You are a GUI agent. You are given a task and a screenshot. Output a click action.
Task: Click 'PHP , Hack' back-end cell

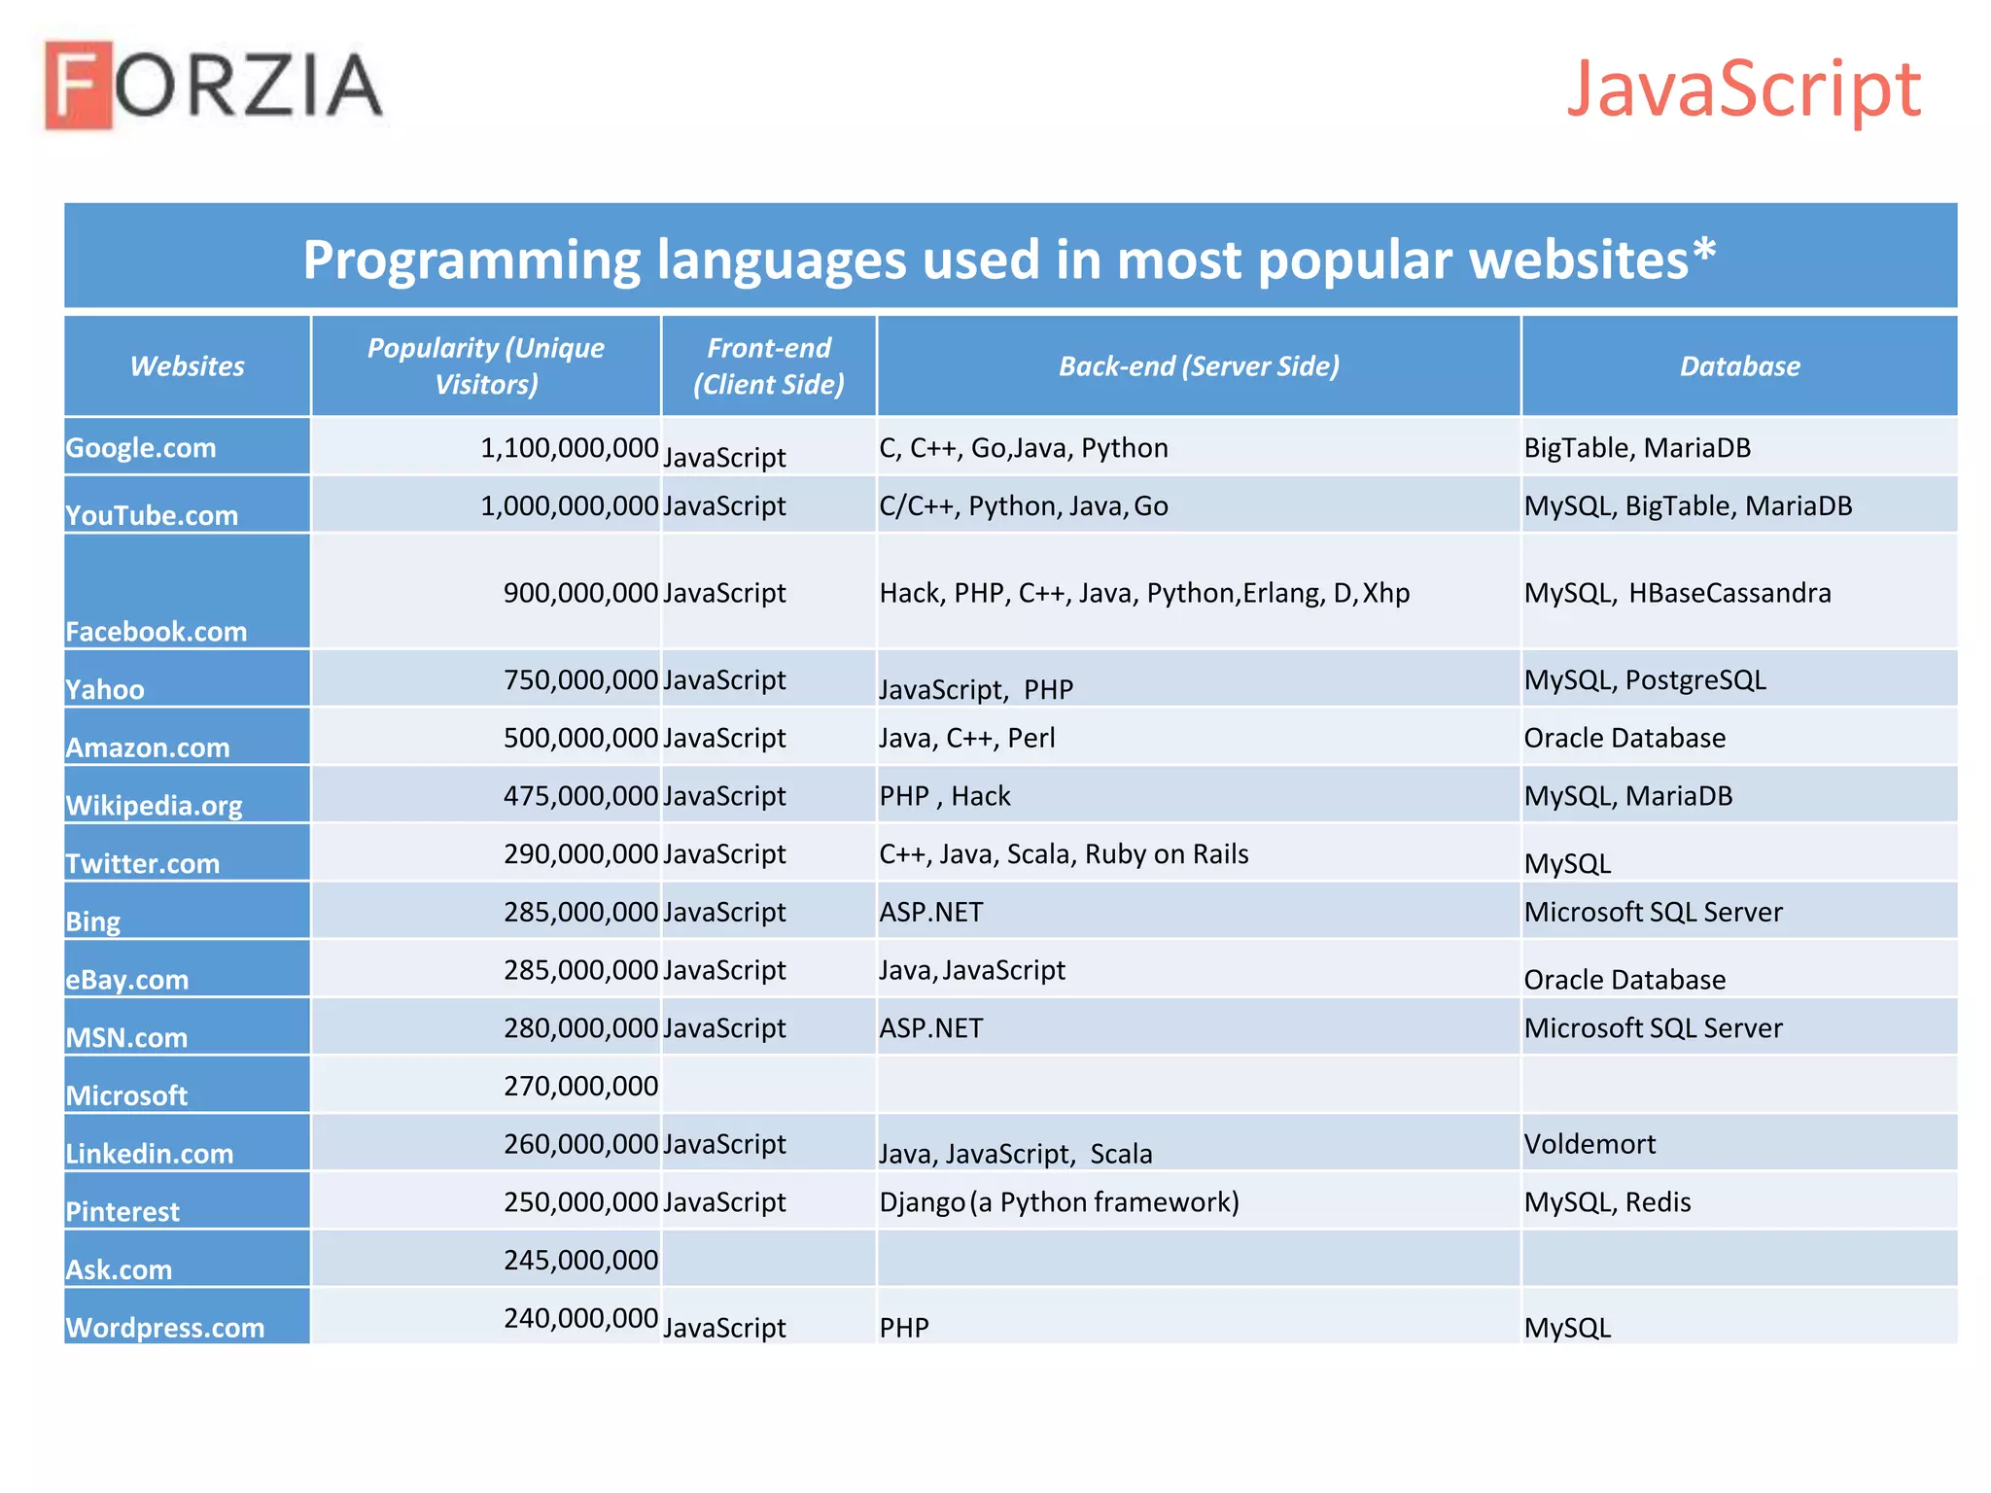(945, 796)
